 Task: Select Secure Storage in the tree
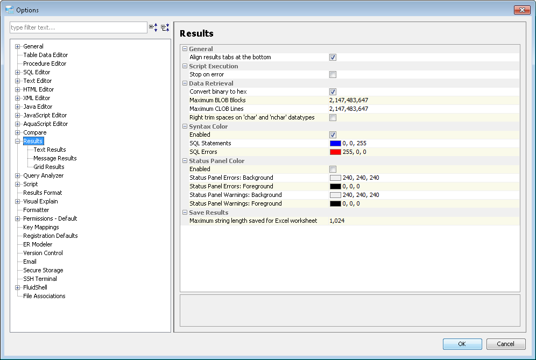(44, 270)
